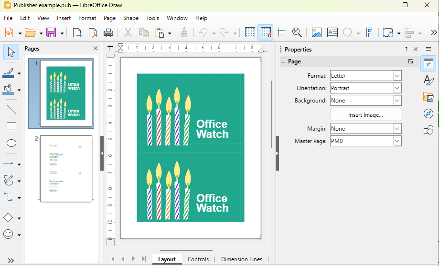The height and width of the screenshot is (266, 439).
Task: Click the Copy icon
Action: click(x=144, y=33)
